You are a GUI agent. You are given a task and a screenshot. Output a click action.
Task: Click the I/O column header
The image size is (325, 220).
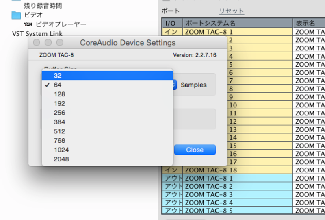[172, 23]
